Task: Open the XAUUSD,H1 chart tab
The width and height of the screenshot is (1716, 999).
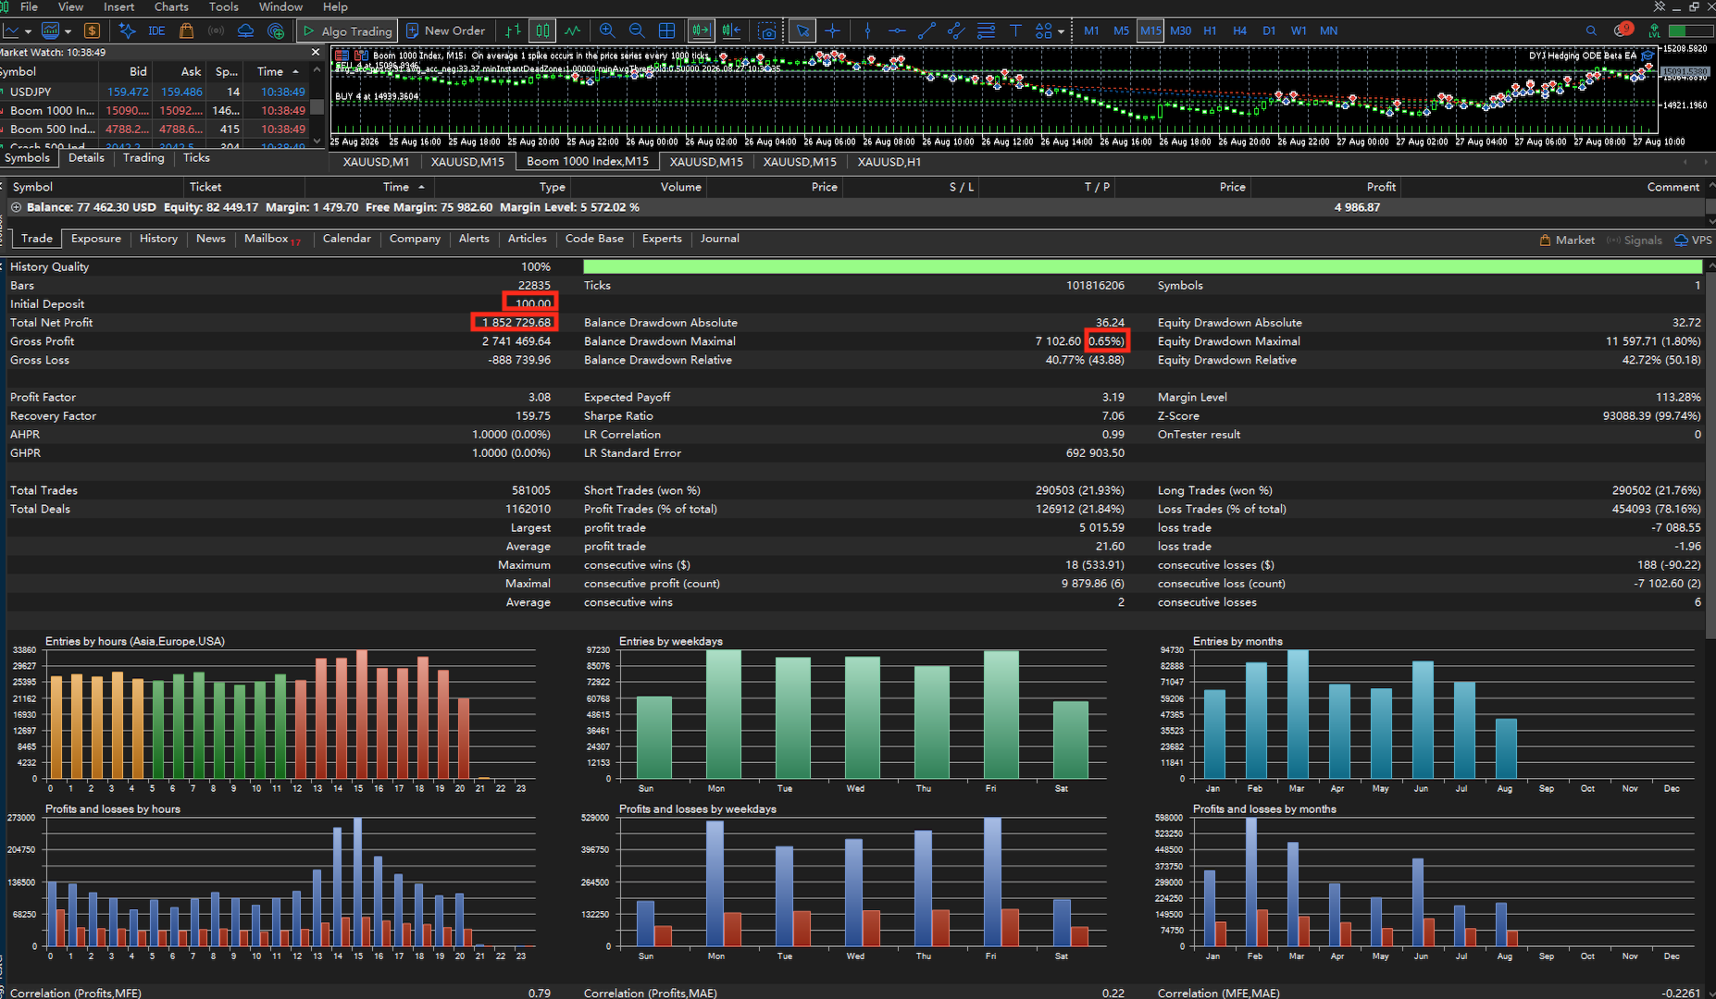Action: click(x=889, y=162)
